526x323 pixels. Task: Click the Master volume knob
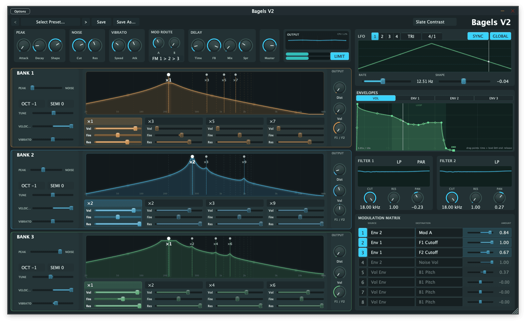pyautogui.click(x=269, y=46)
